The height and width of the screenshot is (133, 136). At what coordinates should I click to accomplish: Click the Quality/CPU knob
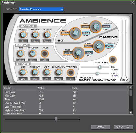59,72
